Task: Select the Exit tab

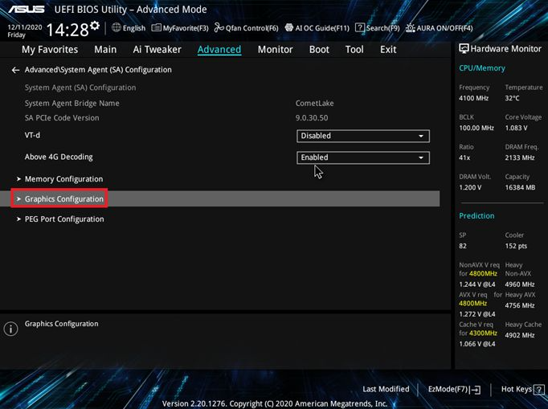Action: (x=388, y=50)
